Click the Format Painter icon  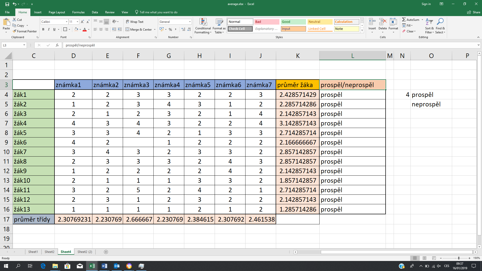[x=15, y=31]
